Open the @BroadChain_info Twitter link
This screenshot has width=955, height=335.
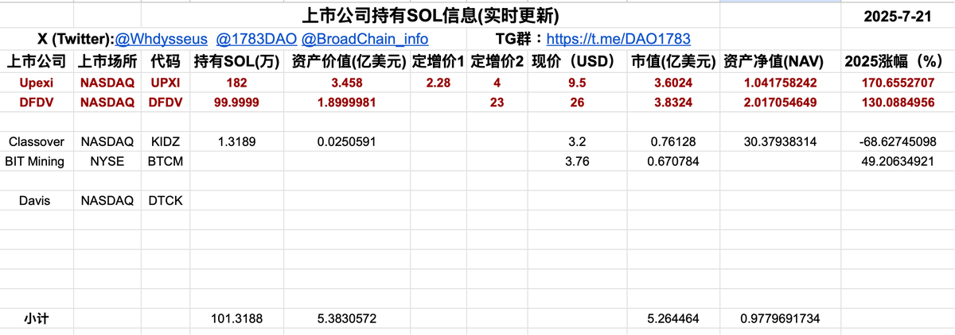[364, 39]
